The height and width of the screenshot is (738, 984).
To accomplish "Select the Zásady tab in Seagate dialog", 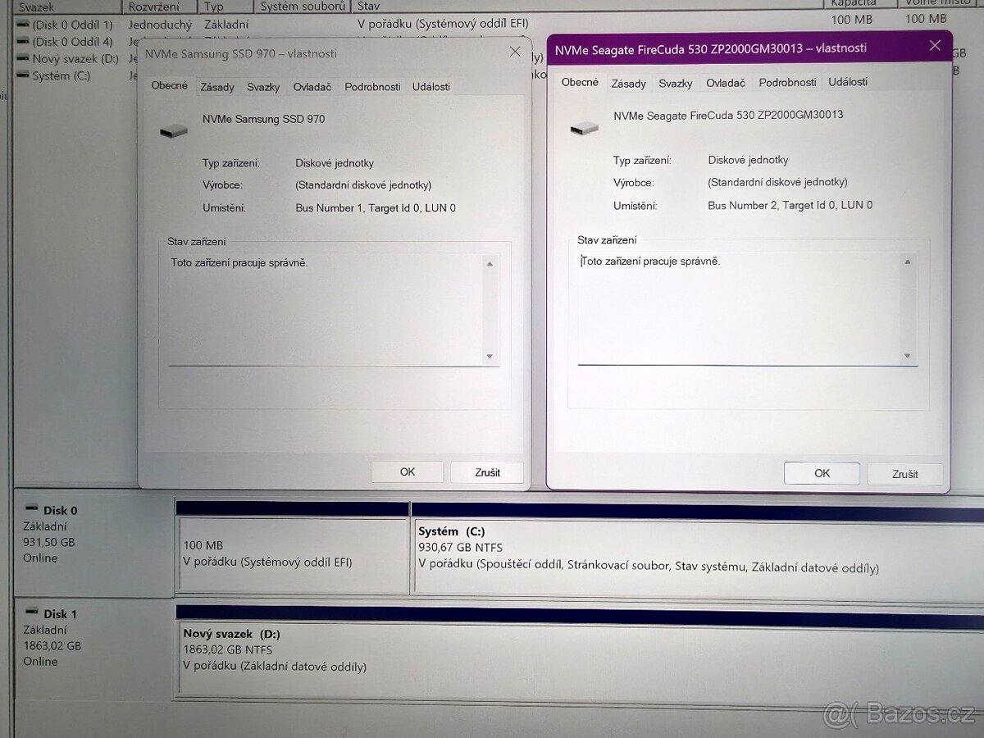I will pyautogui.click(x=628, y=83).
